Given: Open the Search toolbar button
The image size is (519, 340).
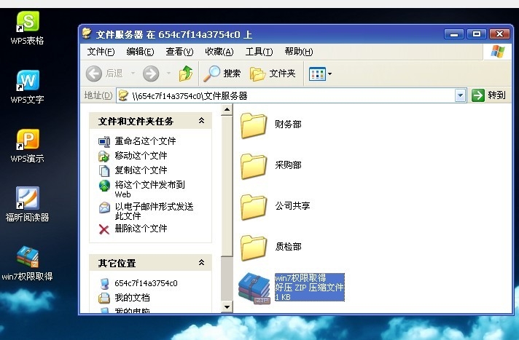Looking at the screenshot, I should 222,74.
